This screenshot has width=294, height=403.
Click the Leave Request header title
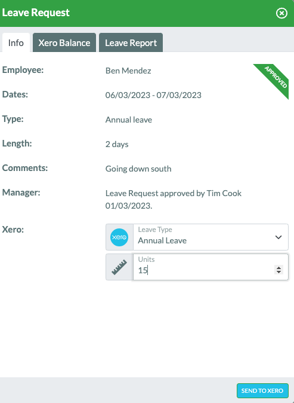(x=36, y=13)
